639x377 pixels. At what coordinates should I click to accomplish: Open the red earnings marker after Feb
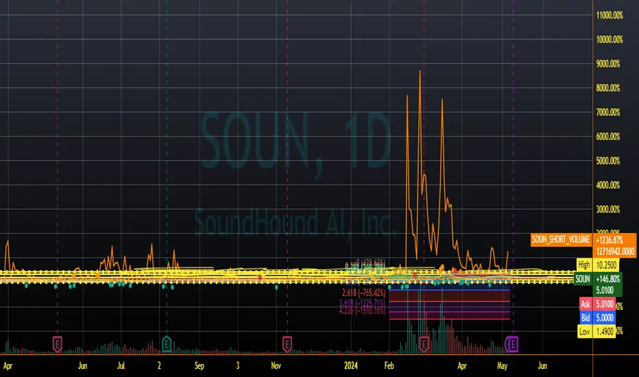point(424,344)
